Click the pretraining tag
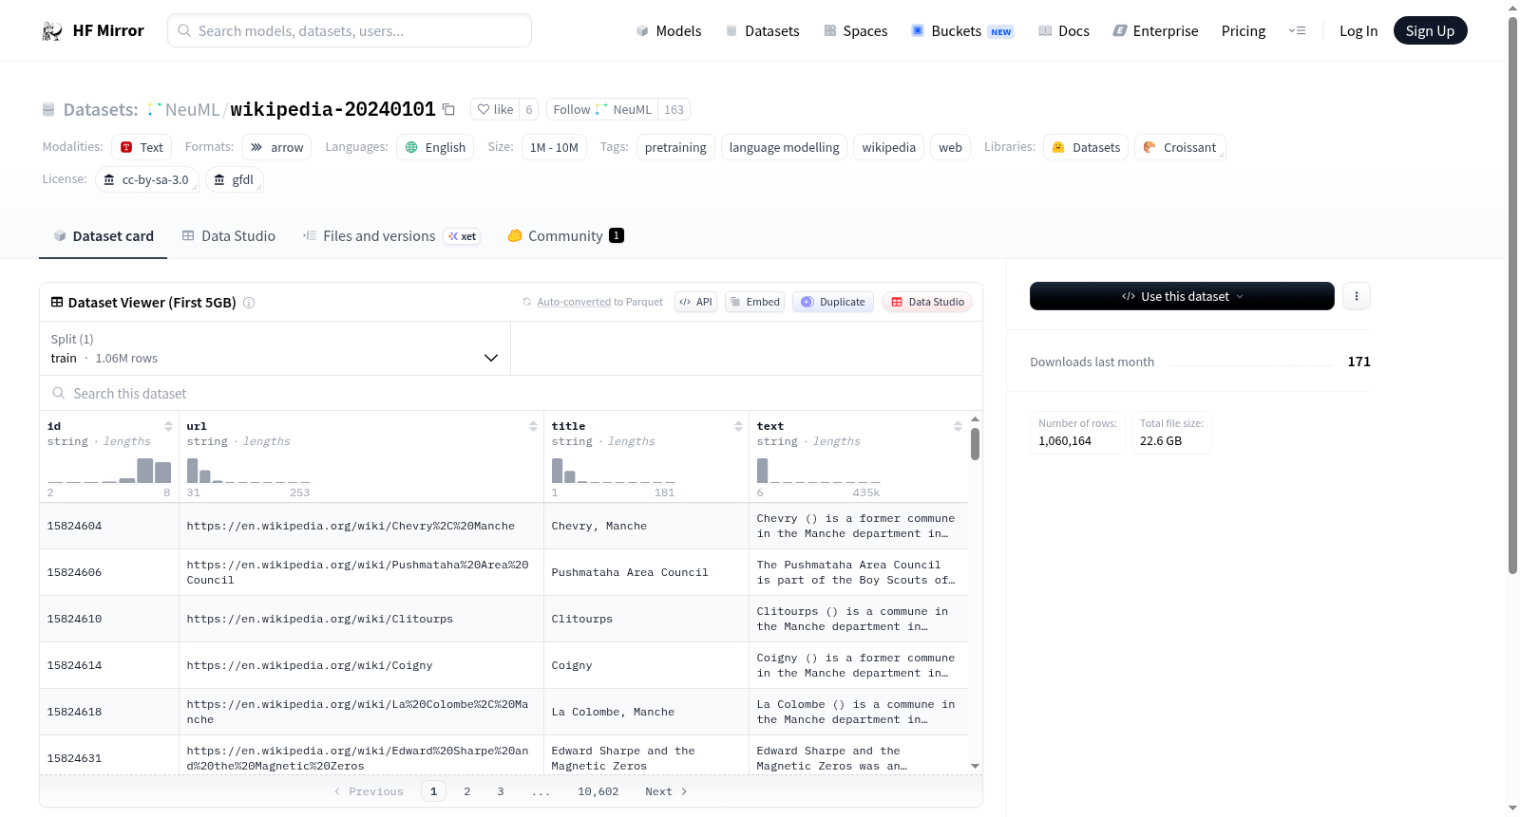 [675, 147]
